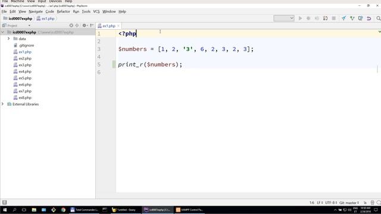Select ex4.php in the project tree
Screen dimensions: 381x214
25,71
